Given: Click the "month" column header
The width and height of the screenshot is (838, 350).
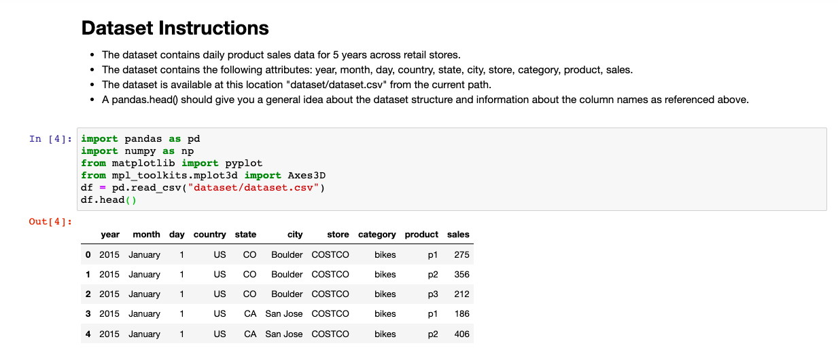Looking at the screenshot, I should coord(146,234).
